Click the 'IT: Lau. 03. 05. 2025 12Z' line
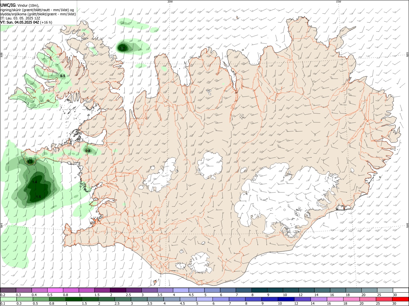The width and height of the screenshot is (409, 306). point(20,18)
